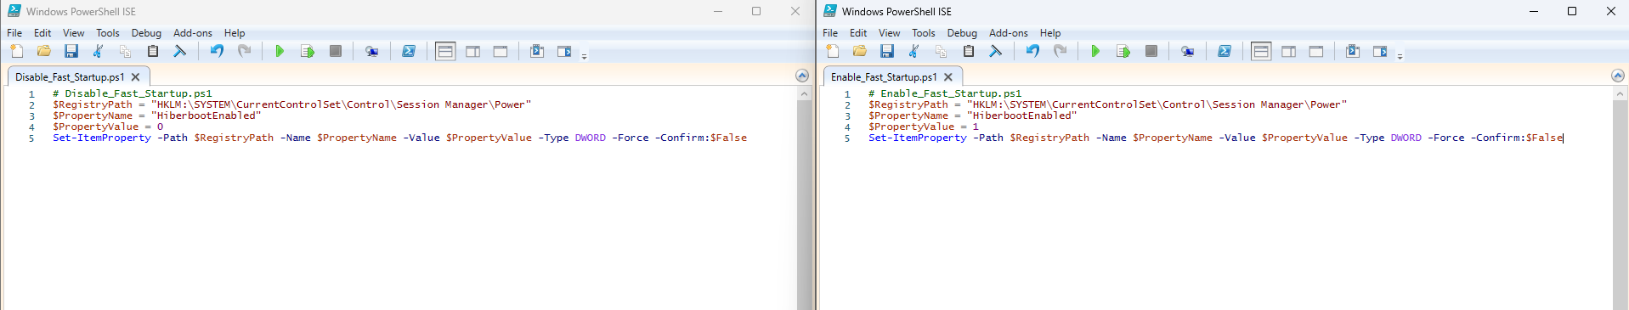Show script pane on right in right window
Image resolution: width=1629 pixels, height=310 pixels.
(1289, 52)
